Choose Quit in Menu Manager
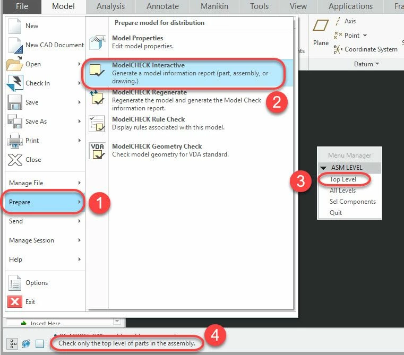This screenshot has height=355, width=404. (336, 213)
